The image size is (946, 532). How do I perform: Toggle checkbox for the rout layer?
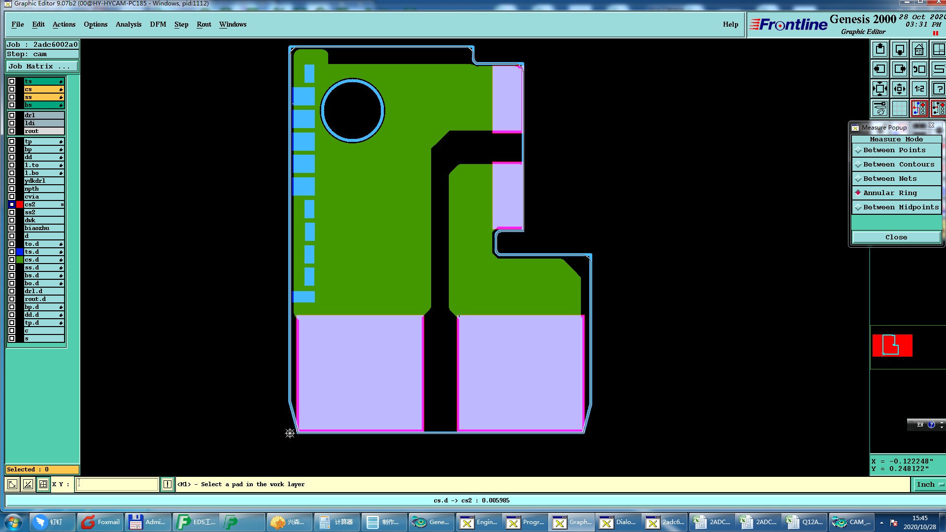[12, 131]
